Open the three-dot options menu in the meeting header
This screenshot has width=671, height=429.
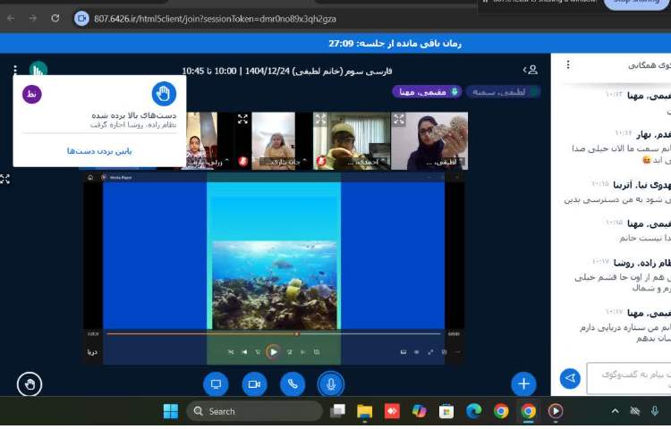[15, 69]
